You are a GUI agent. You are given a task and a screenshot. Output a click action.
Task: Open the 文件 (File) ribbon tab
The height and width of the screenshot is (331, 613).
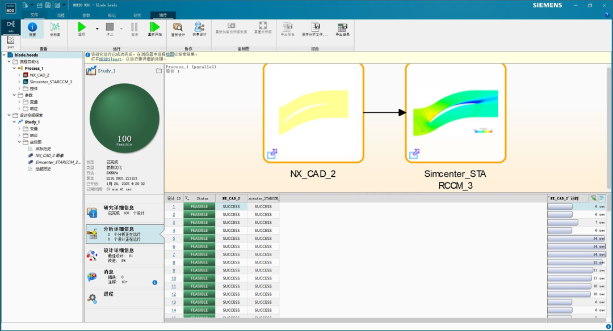pyautogui.click(x=35, y=15)
